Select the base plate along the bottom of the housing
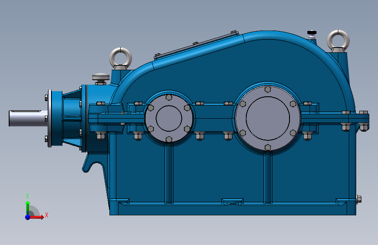 pos(233,209)
